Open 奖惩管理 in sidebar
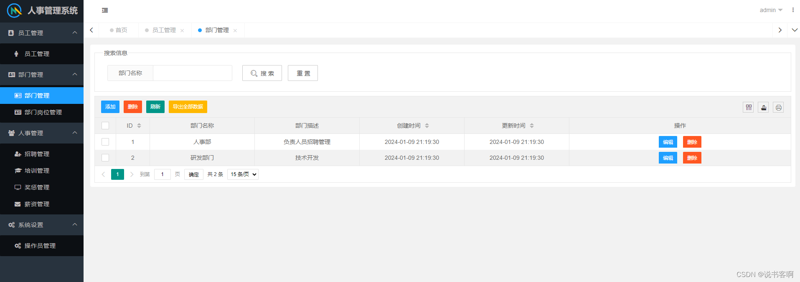The height and width of the screenshot is (282, 800). point(42,187)
